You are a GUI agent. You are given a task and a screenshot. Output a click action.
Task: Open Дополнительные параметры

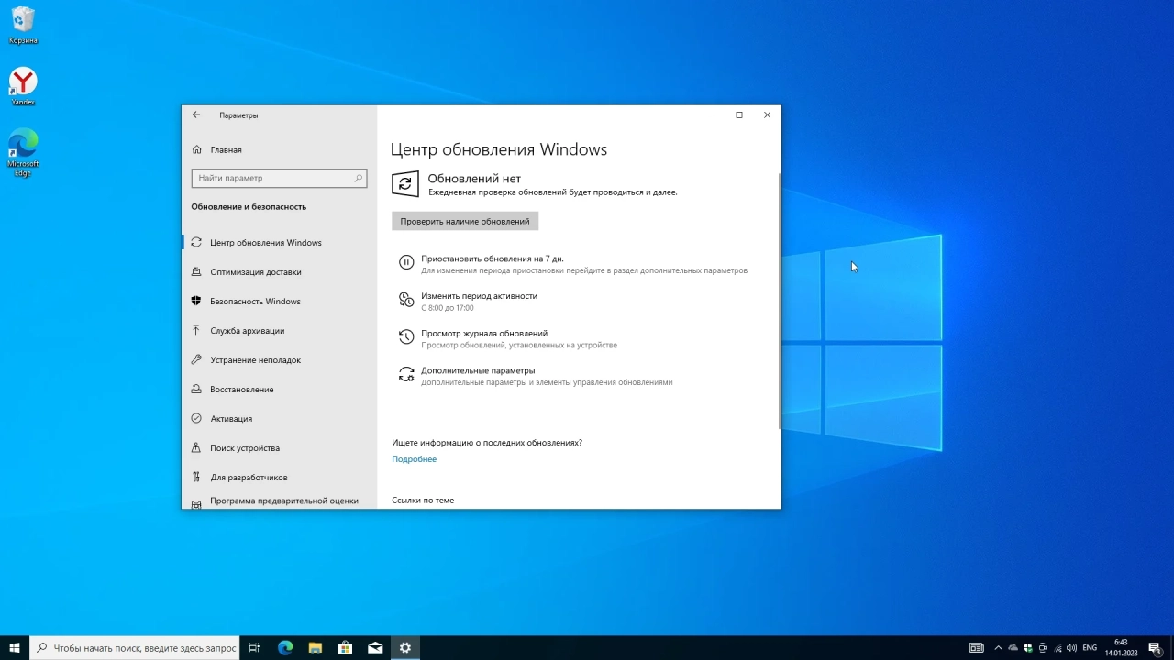tap(478, 370)
